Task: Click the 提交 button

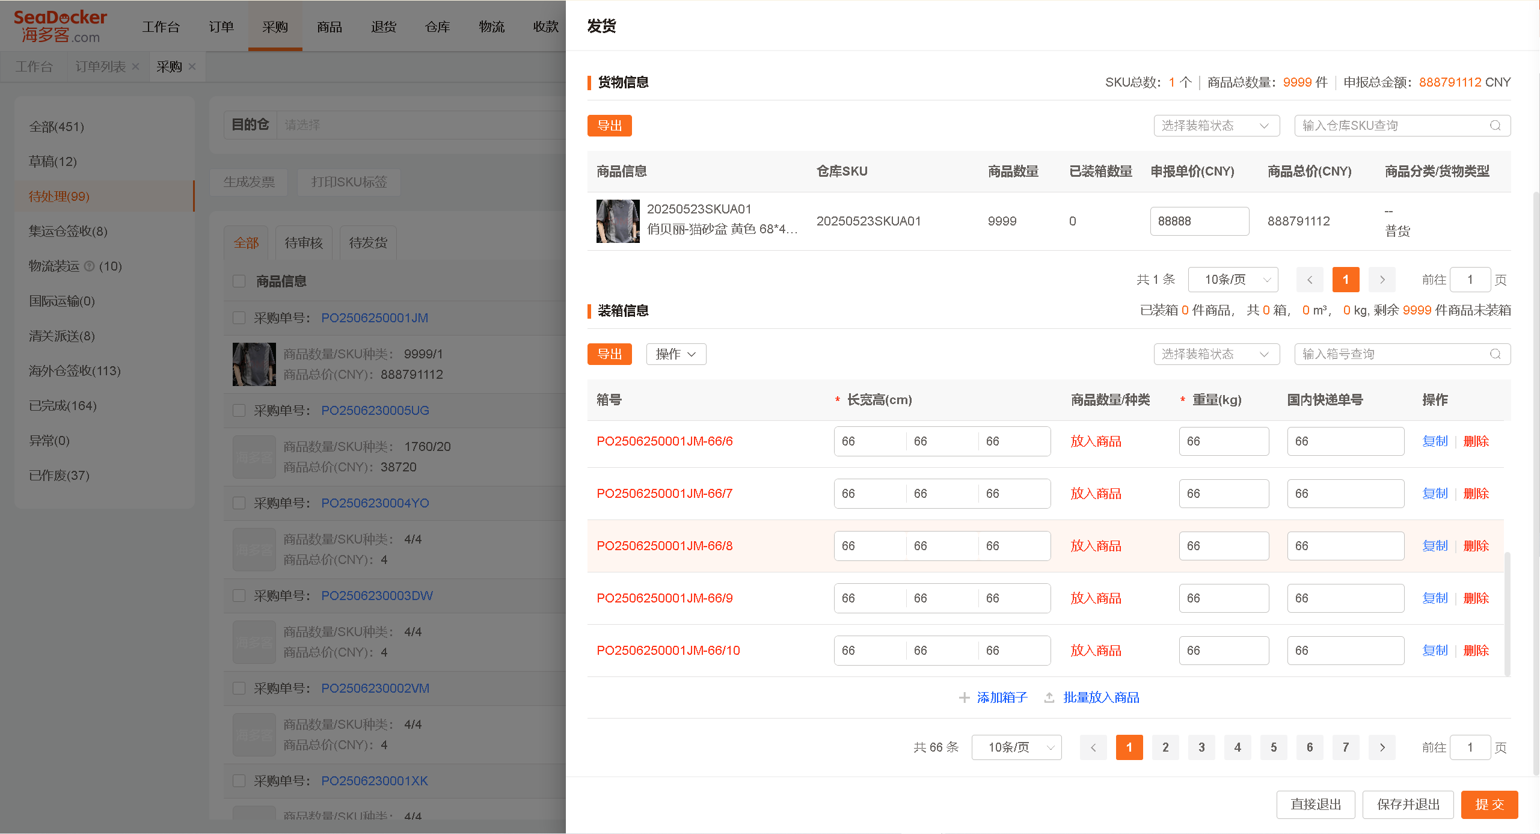Action: coord(1489,805)
